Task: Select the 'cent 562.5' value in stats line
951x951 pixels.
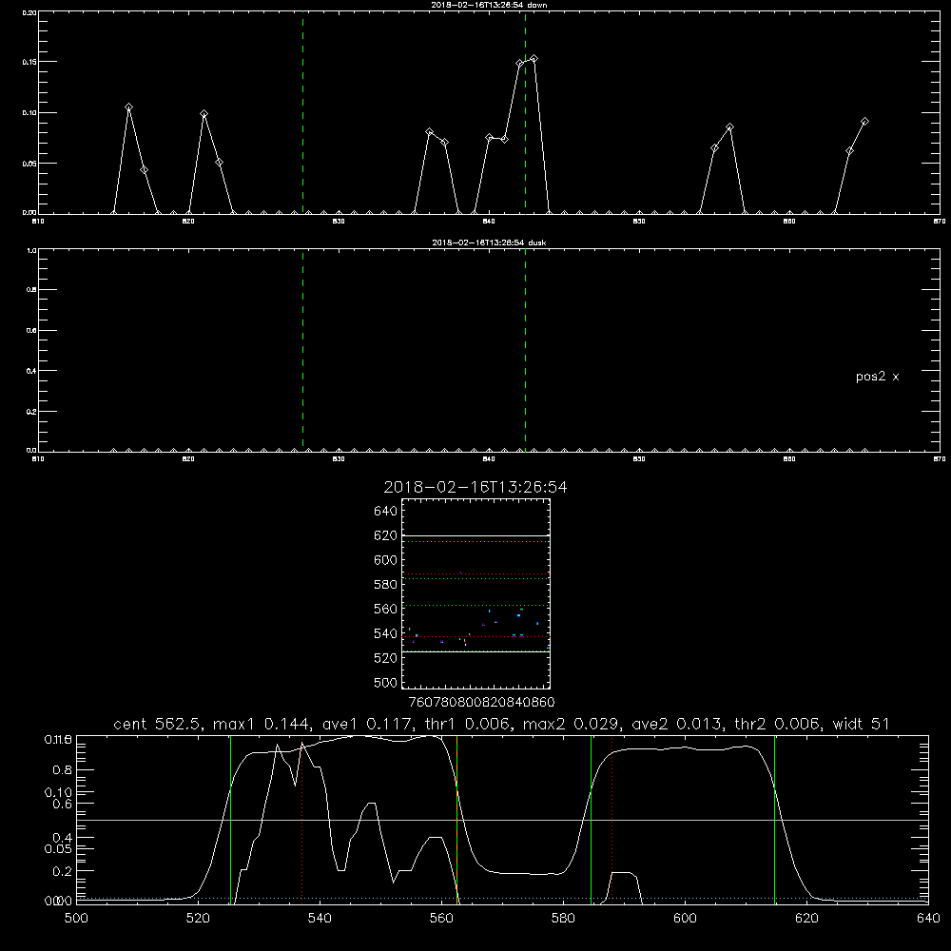Action: pos(158,724)
